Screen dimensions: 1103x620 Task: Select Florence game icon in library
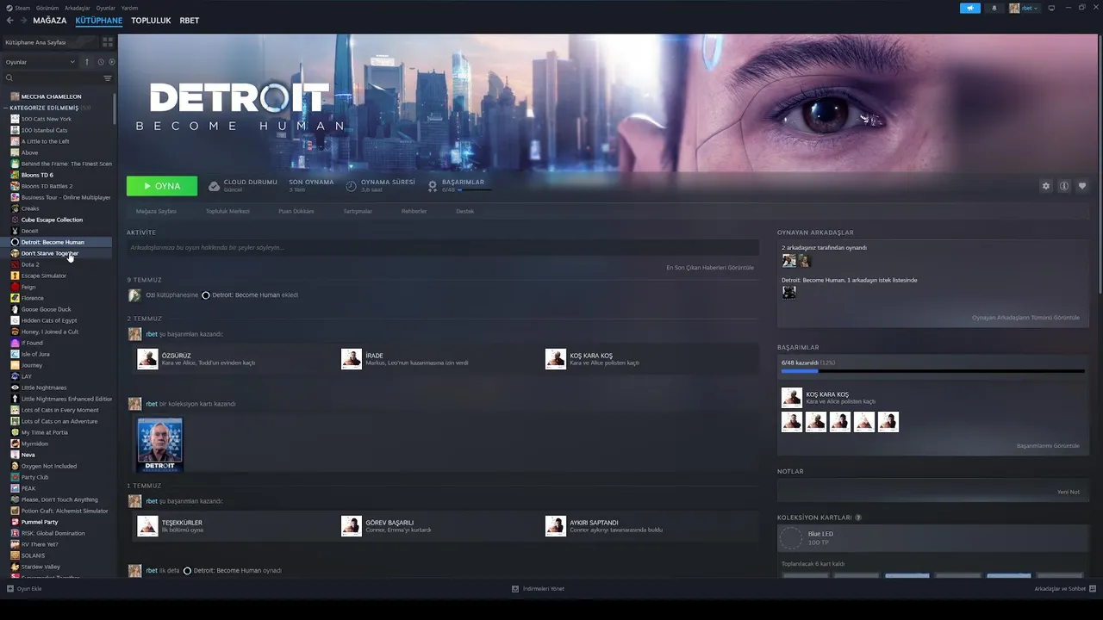click(x=15, y=298)
